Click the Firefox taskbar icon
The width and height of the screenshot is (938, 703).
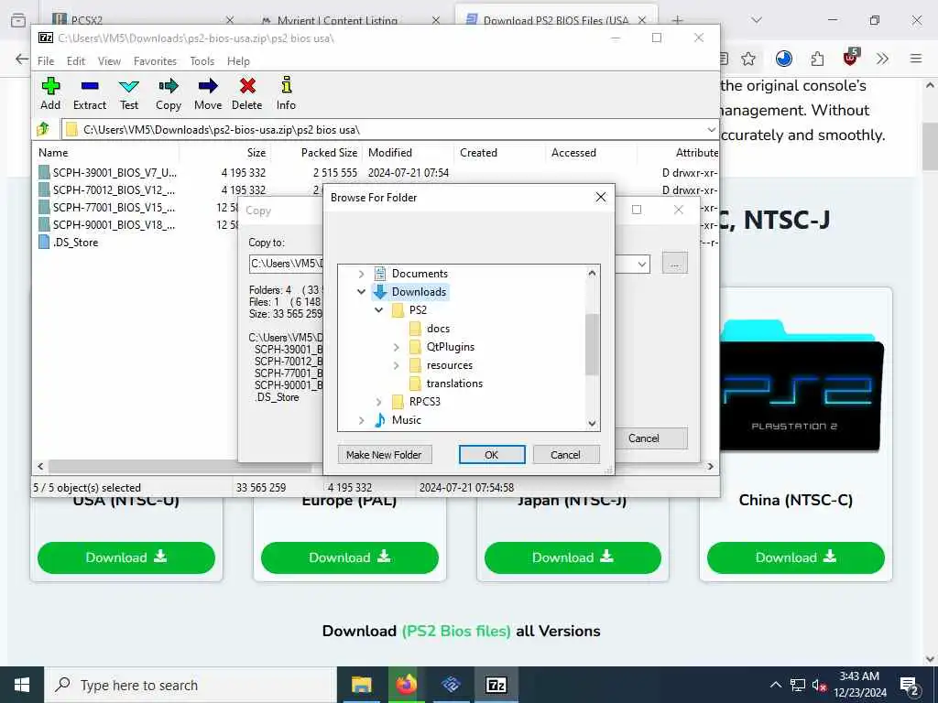(x=406, y=685)
